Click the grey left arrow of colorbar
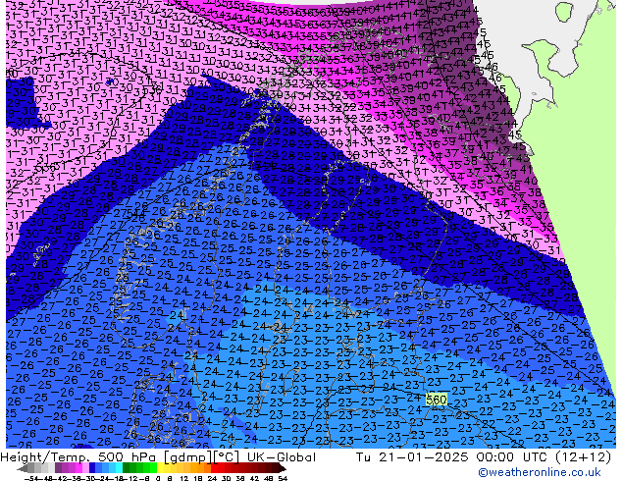The height and width of the screenshot is (481, 622). (x=23, y=468)
